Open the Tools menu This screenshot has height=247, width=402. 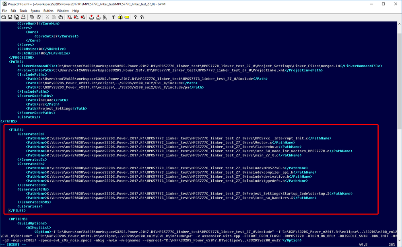pyautogui.click(x=23, y=11)
